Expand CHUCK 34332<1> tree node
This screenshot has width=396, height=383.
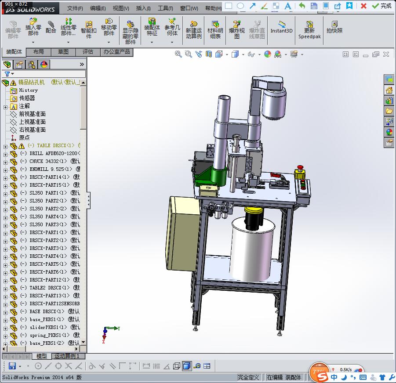point(5,163)
